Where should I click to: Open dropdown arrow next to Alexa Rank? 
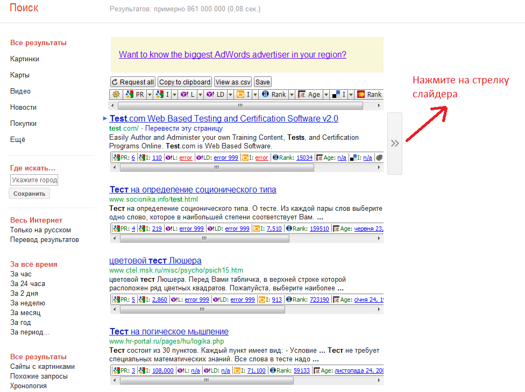coord(292,95)
